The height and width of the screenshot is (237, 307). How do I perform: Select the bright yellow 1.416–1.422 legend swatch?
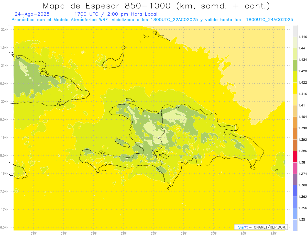click(x=295, y=88)
